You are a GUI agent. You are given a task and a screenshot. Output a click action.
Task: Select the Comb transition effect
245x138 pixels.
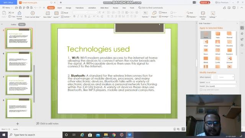coord(217,60)
